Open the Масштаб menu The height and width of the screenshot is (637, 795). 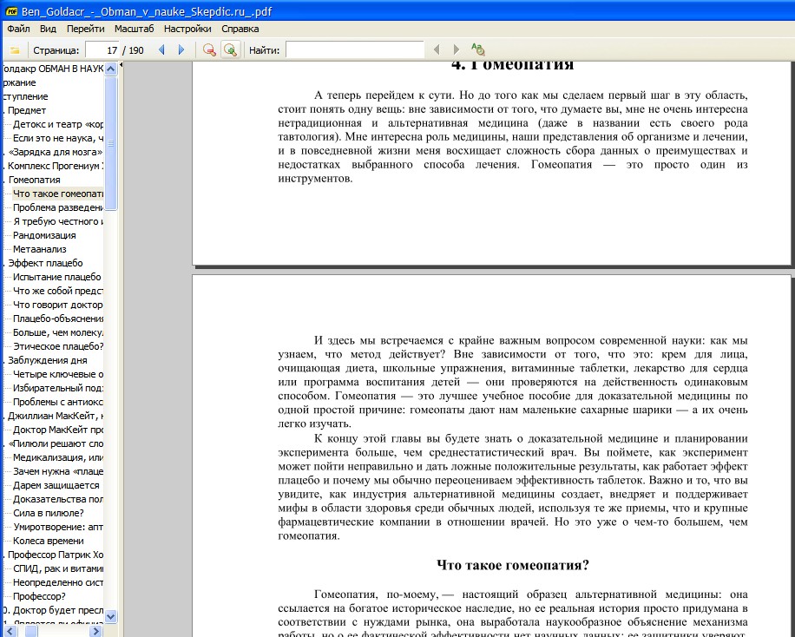tap(134, 29)
